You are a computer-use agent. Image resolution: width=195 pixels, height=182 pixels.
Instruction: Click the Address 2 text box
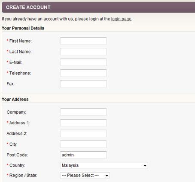coord(83,133)
